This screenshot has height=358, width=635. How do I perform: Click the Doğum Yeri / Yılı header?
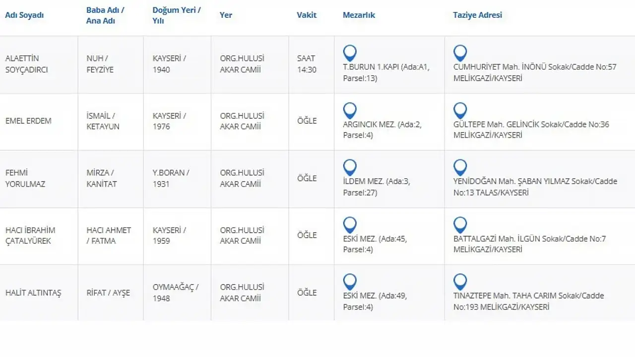[x=177, y=15]
